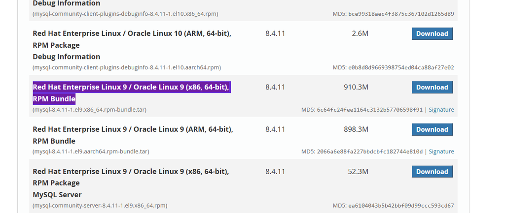Click the Linux 9 ARM RPM Bundle title

click(x=133, y=135)
